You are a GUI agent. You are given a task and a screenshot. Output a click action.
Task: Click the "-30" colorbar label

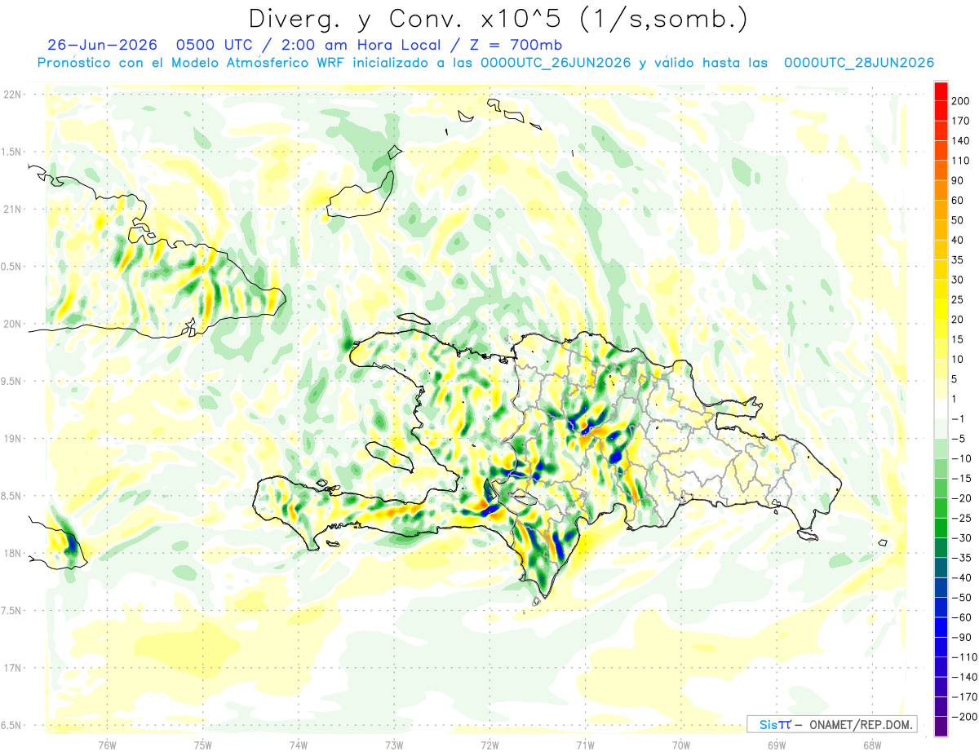coord(960,538)
